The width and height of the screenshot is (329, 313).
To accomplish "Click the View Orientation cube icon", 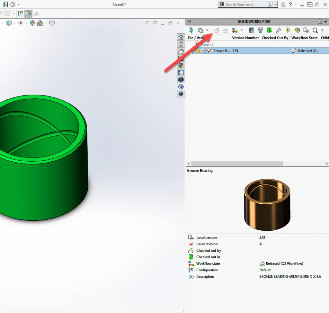I will click(9, 23).
